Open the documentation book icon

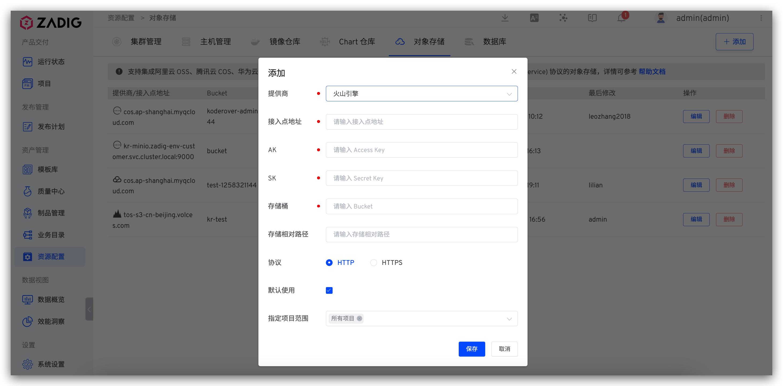click(592, 18)
